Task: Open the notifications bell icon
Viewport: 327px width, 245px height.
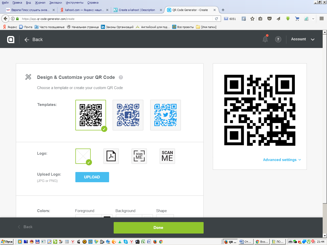Action: tap(265, 39)
